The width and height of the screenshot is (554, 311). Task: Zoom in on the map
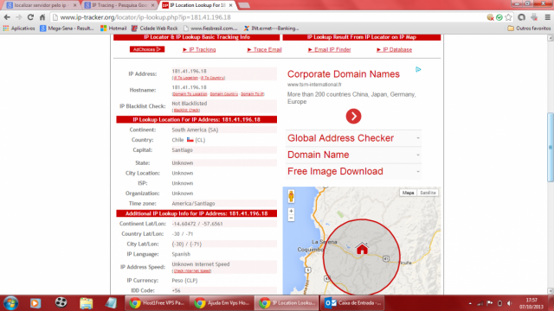[291, 211]
